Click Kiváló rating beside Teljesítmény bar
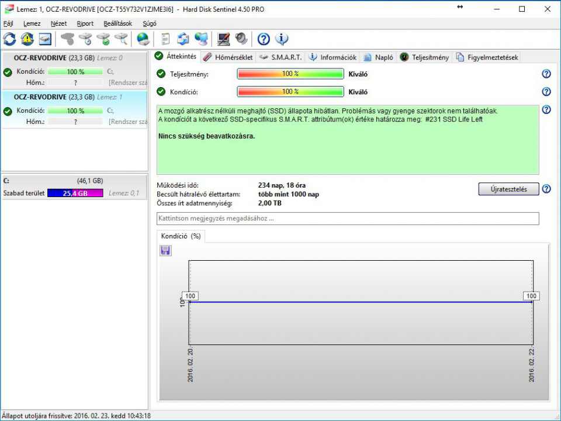Screen dimensions: 561x421 click(x=358, y=74)
